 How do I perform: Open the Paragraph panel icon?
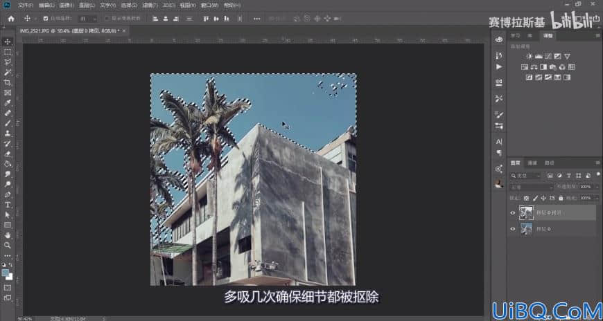499,153
